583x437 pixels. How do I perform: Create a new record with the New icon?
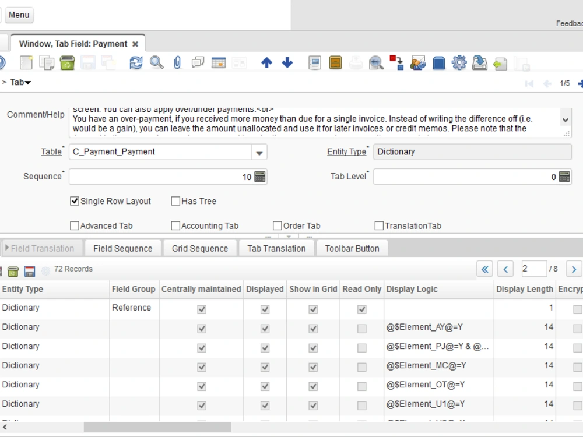coord(26,62)
